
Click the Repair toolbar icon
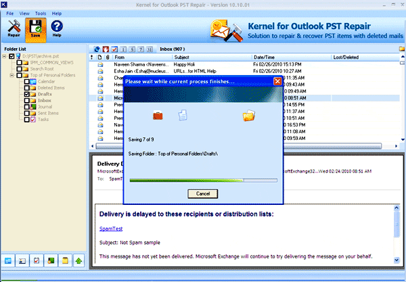[x=14, y=28]
